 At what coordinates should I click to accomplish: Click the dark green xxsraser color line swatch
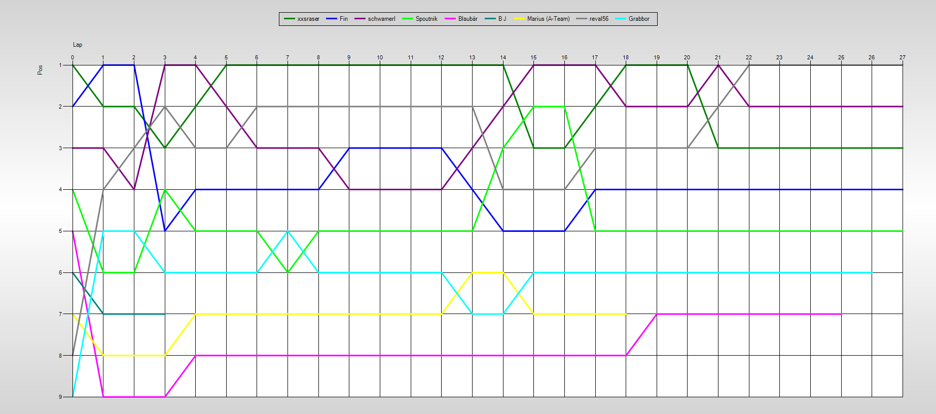point(290,19)
